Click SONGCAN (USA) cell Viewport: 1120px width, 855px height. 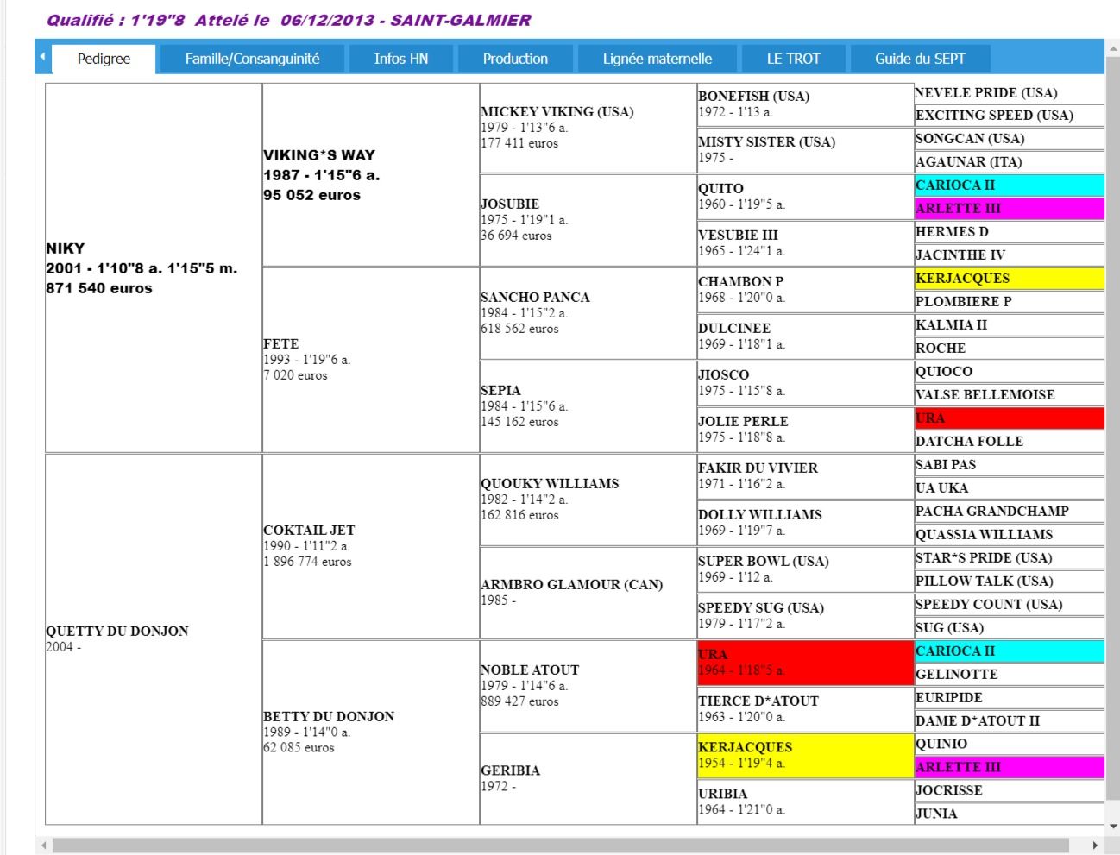1010,139
